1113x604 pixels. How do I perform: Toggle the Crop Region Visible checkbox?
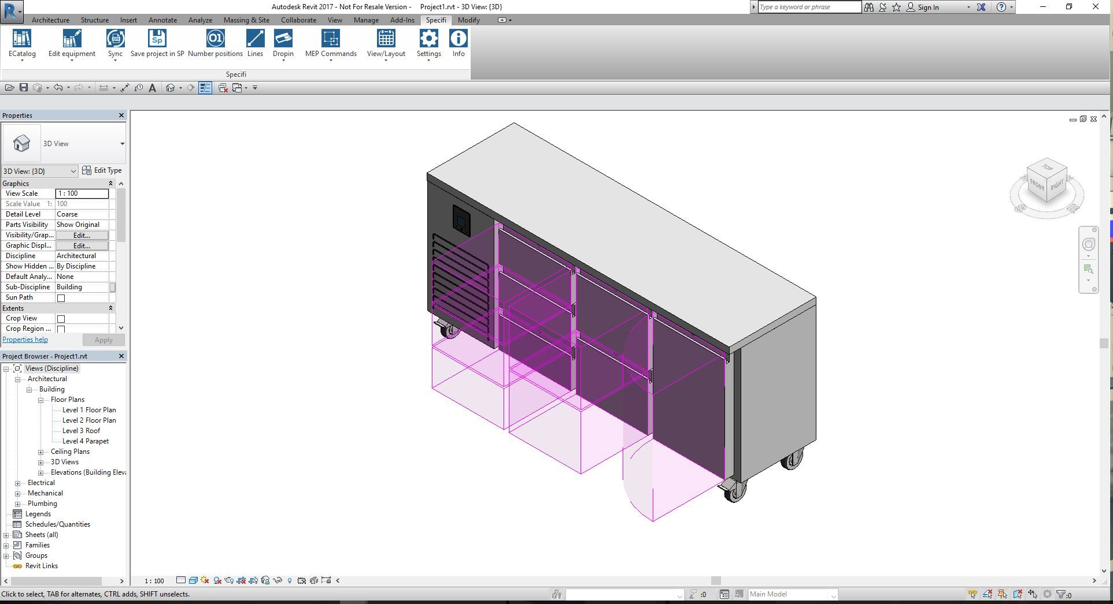(61, 329)
